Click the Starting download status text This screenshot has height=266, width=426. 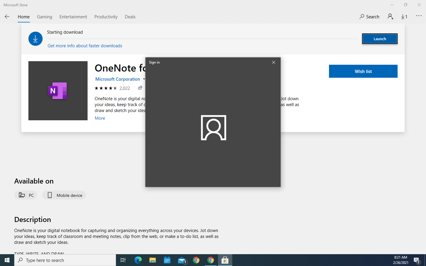pos(65,32)
